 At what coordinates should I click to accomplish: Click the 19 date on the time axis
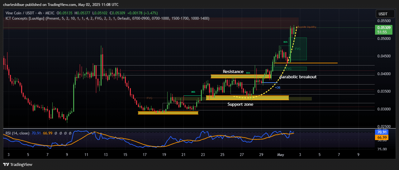click(164, 155)
